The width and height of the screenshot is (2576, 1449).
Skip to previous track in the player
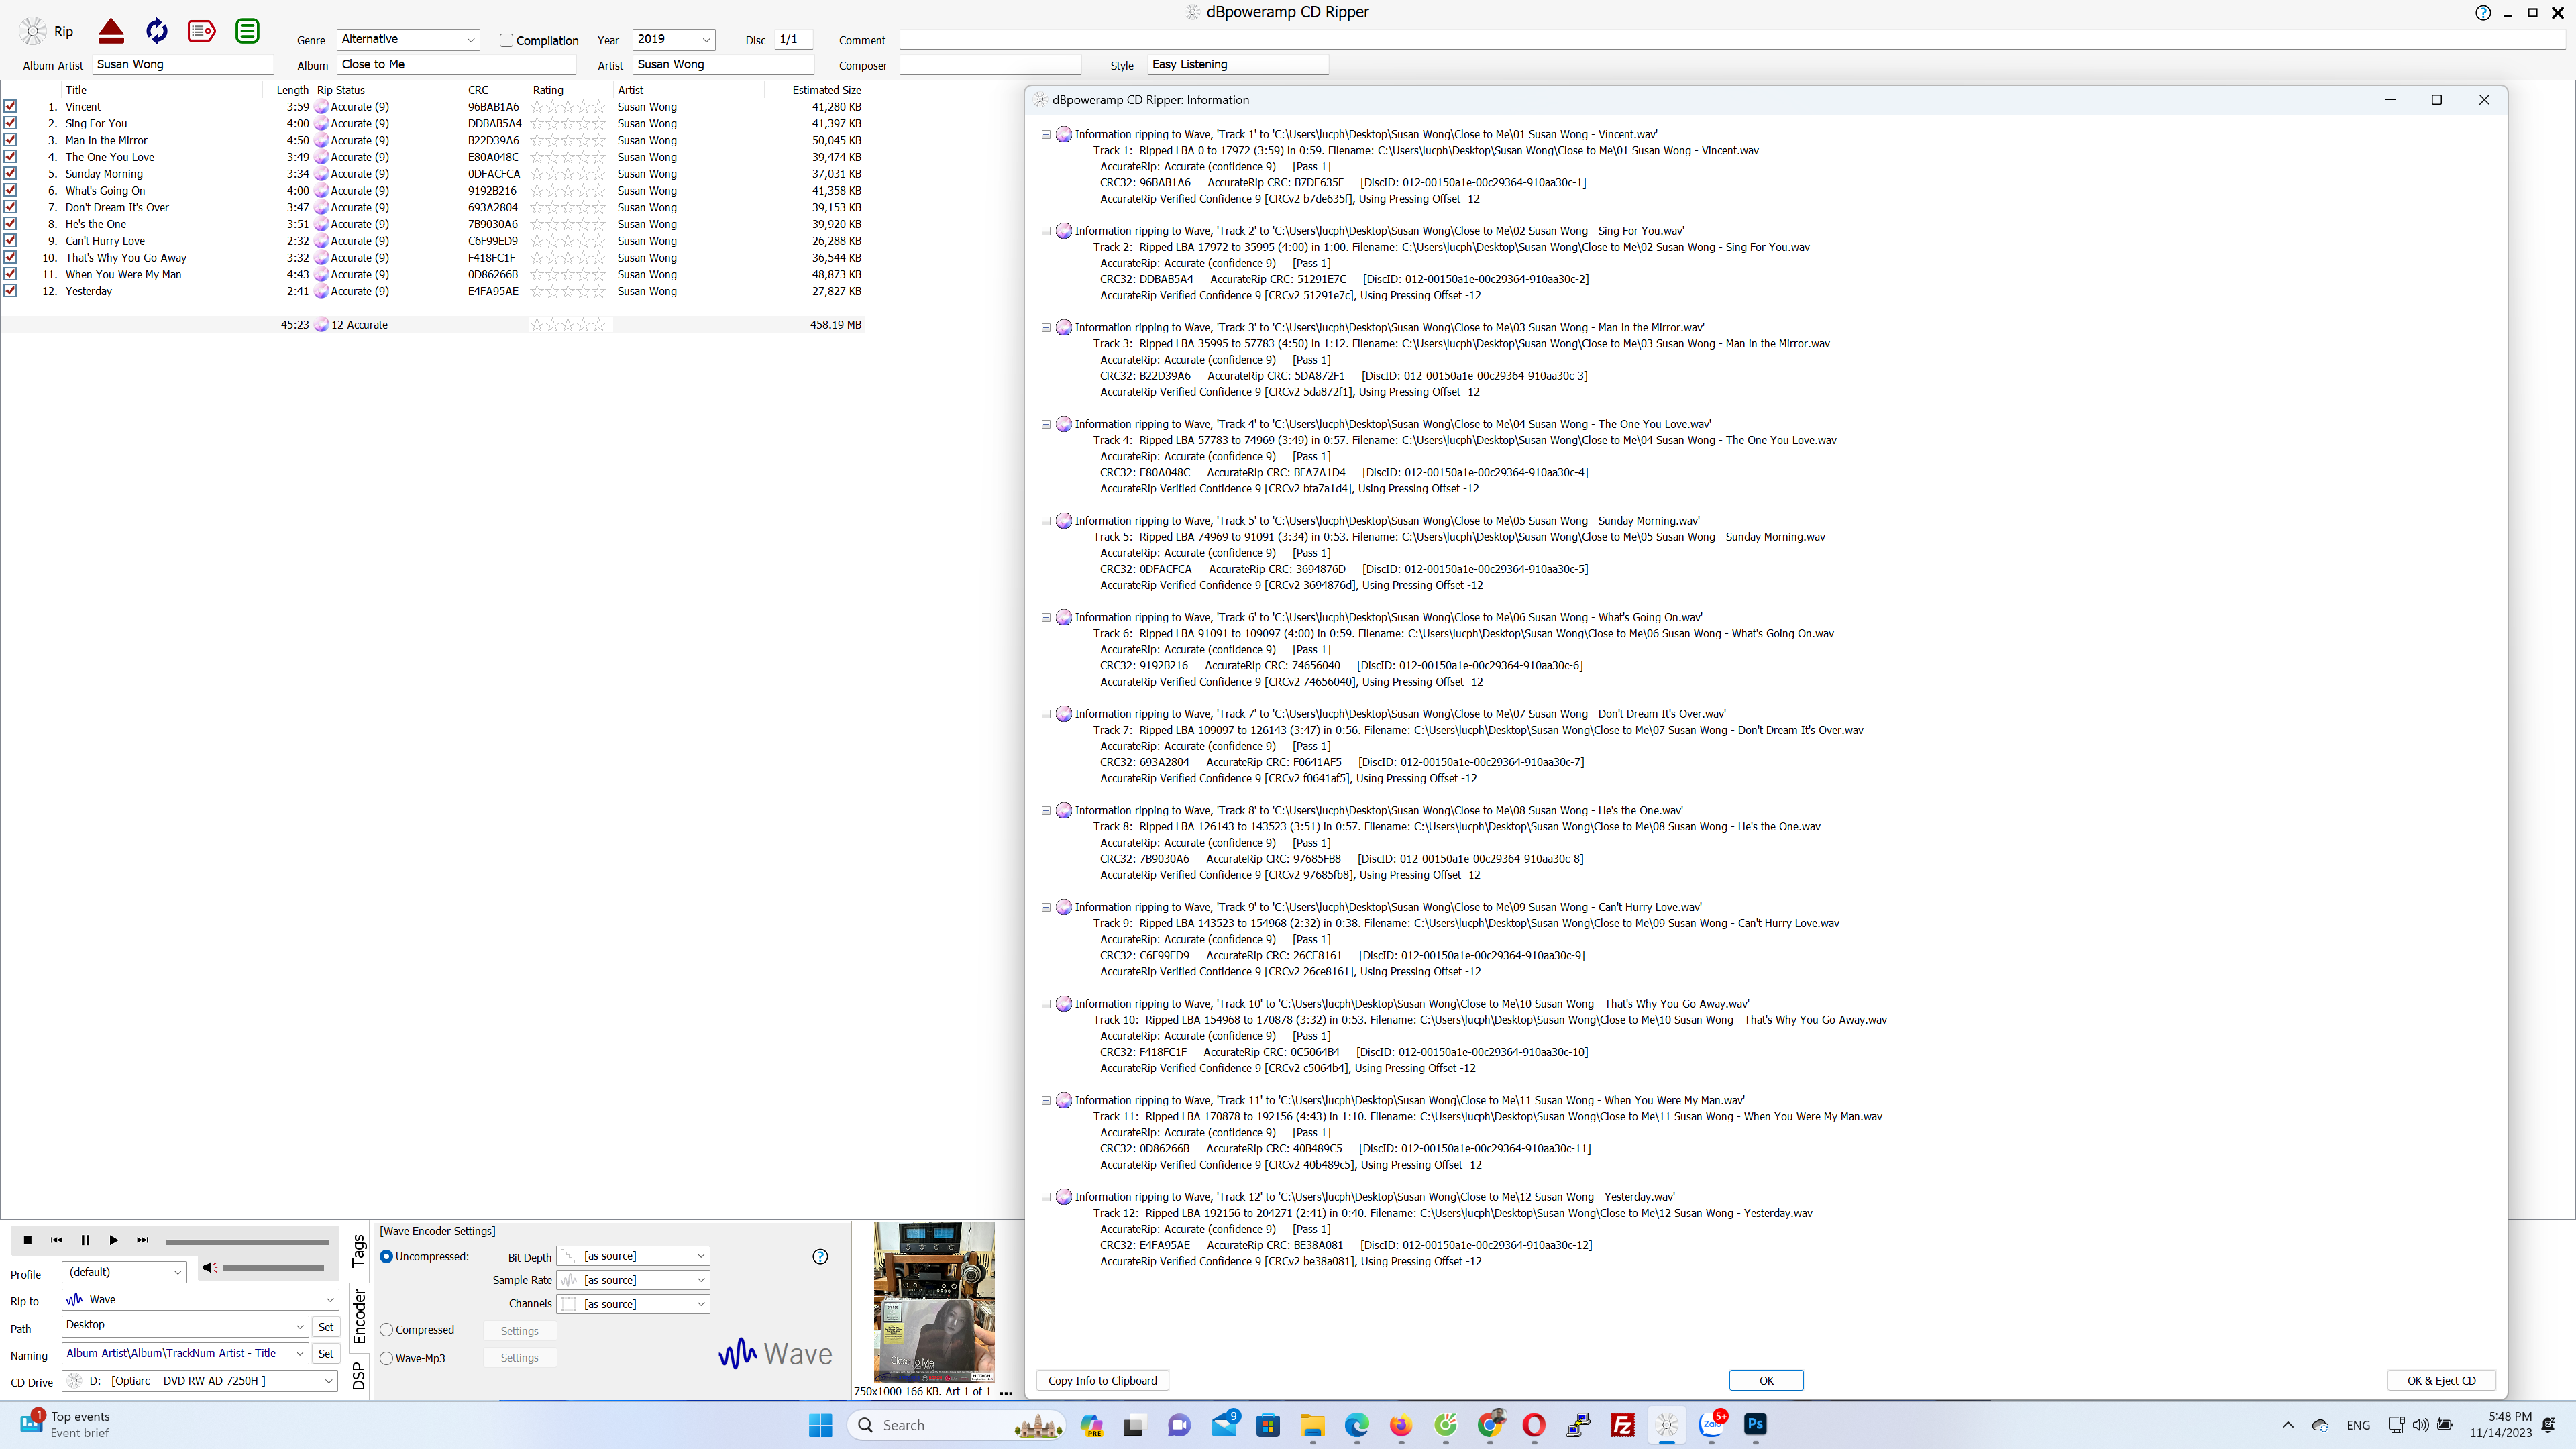56,1240
